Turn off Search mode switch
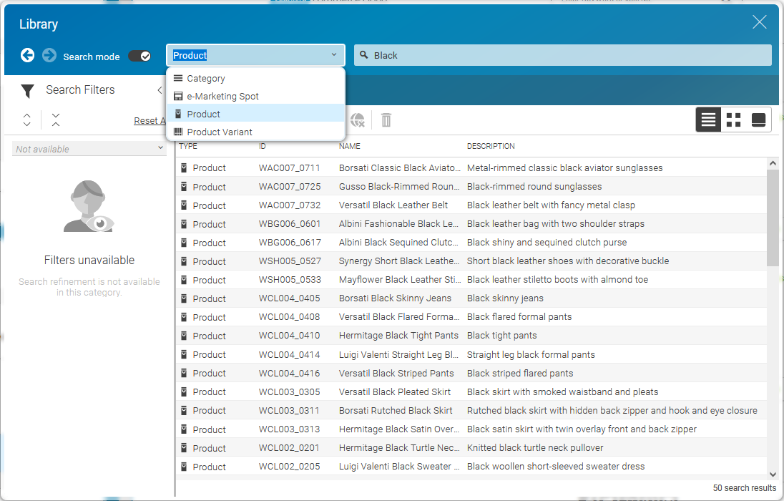Image resolution: width=784 pixels, height=501 pixels. coord(139,56)
